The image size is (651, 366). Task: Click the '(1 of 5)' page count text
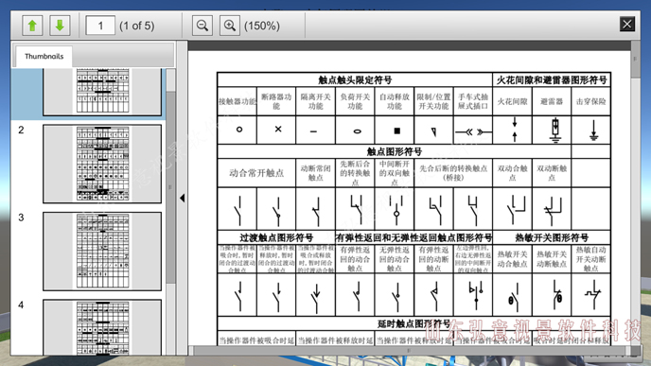(x=137, y=26)
